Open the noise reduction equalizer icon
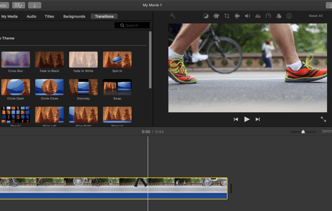This screenshot has width=332, height=211. pos(258,16)
